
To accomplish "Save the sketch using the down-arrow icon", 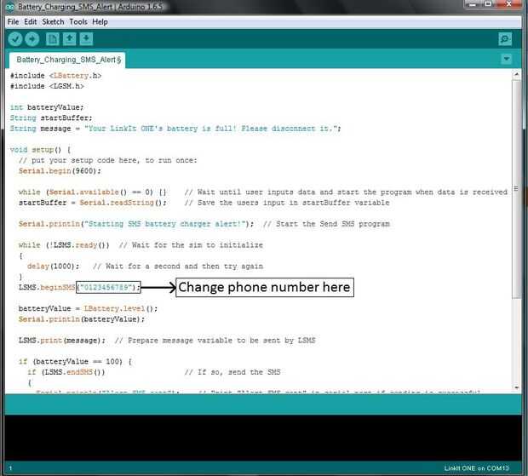I will (86, 39).
